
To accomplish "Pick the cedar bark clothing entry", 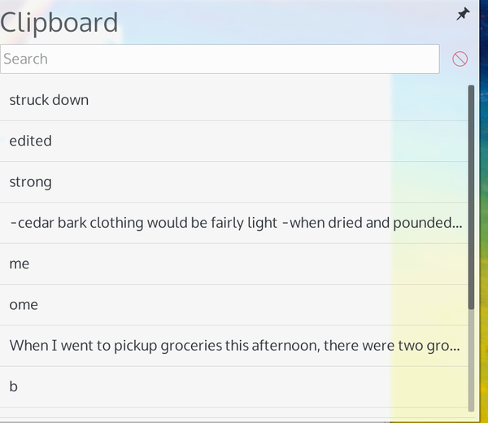I will tap(233, 223).
